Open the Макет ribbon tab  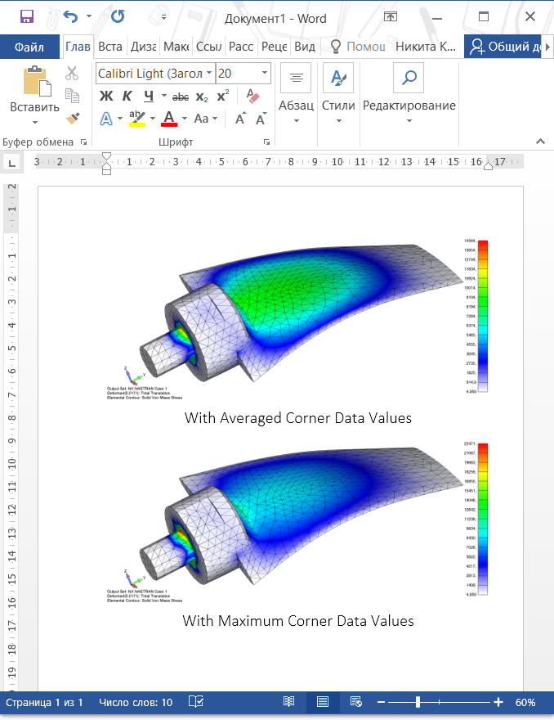coord(176,47)
